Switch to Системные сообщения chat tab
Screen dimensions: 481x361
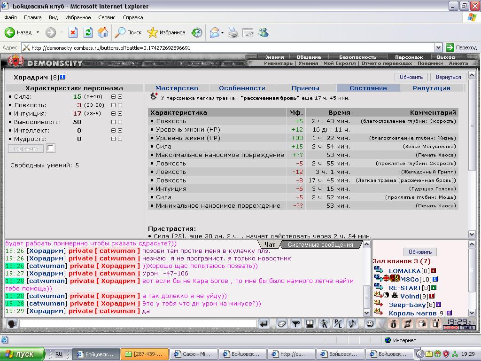(320, 244)
